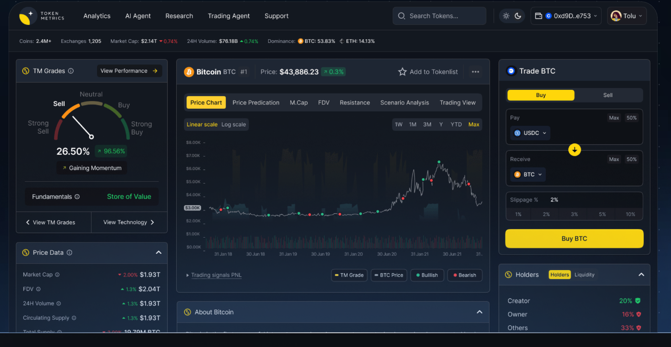Image resolution: width=671 pixels, height=347 pixels.
Task: Click the yellow swap direction arrow
Action: point(575,150)
